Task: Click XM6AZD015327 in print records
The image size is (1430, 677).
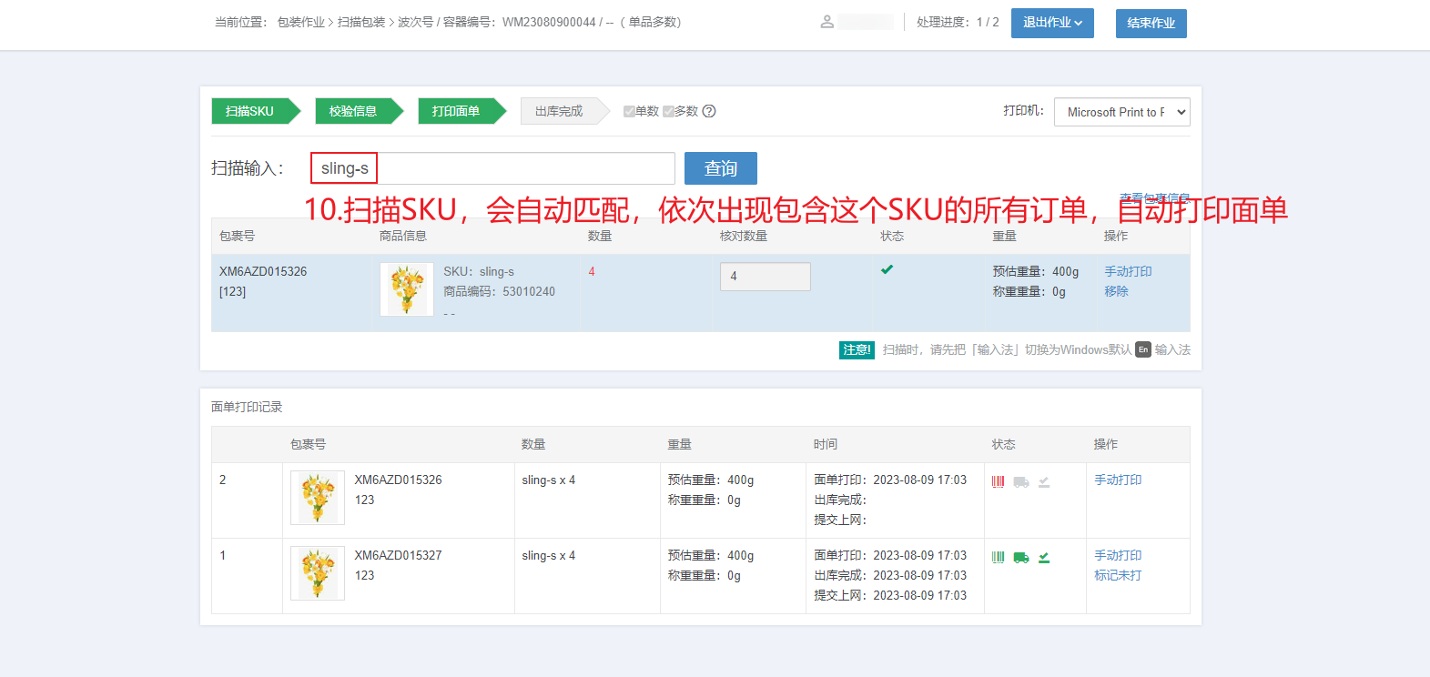Action: [x=398, y=555]
